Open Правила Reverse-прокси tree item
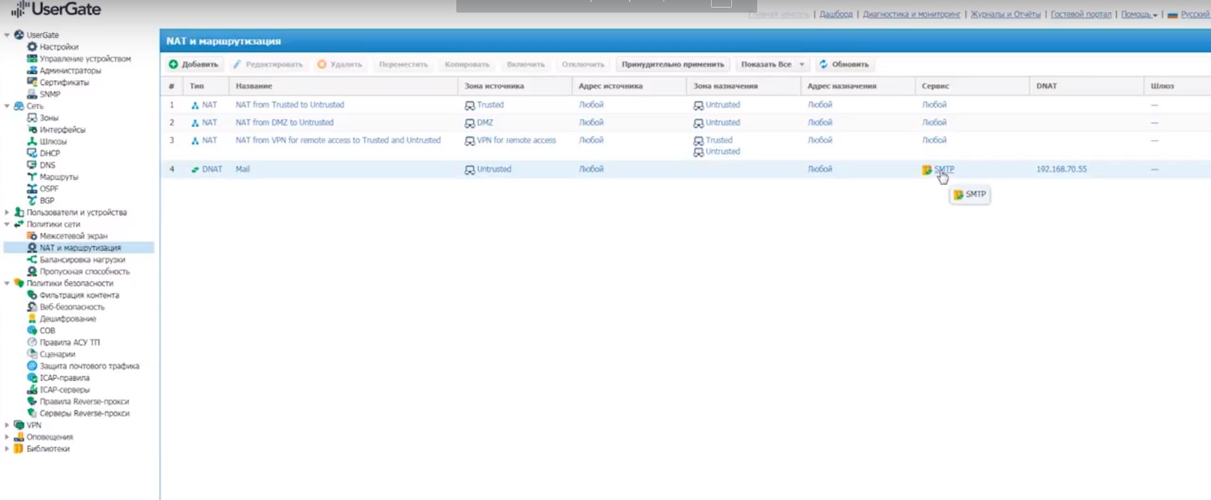The image size is (1211, 500). coord(84,402)
